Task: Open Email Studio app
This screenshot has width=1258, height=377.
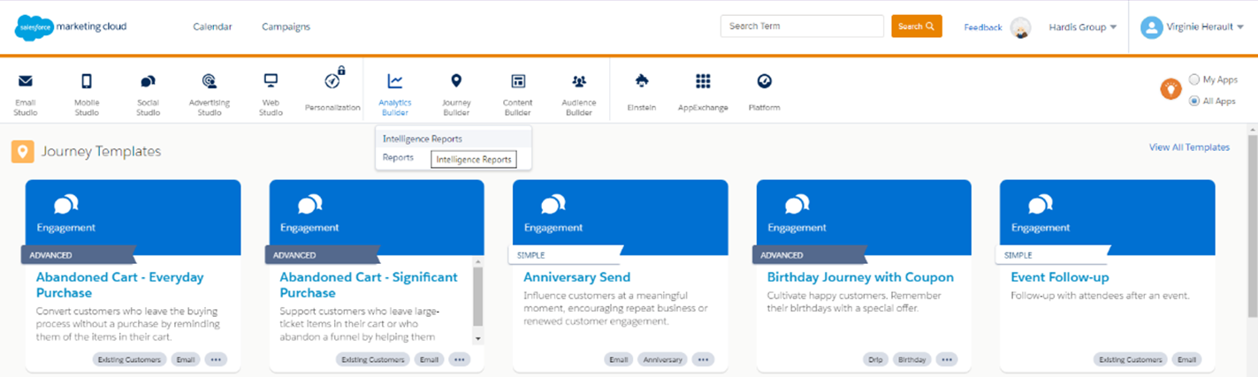Action: pyautogui.click(x=26, y=93)
